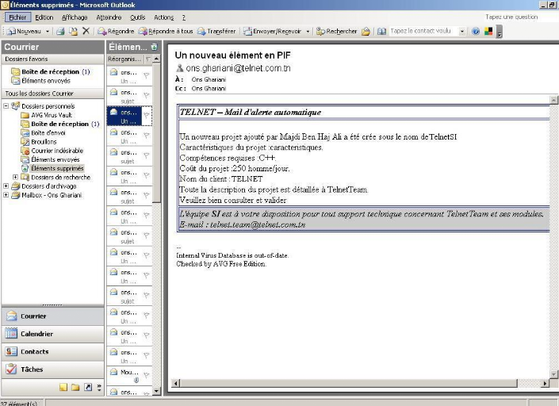Screen dimensions: 559x406
Task: Open the Brouillons folder
Action: pyautogui.click(x=39, y=142)
